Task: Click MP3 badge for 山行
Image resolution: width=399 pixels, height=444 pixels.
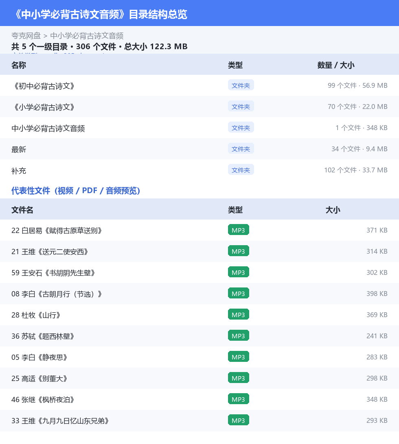Action: (x=239, y=315)
